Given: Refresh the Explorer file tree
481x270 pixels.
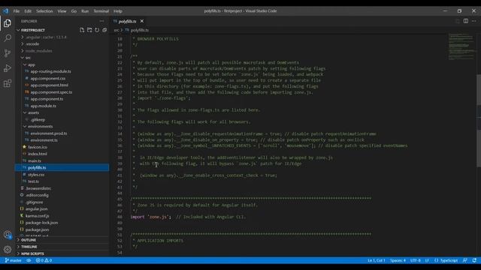Looking at the screenshot, I should [97, 30].
